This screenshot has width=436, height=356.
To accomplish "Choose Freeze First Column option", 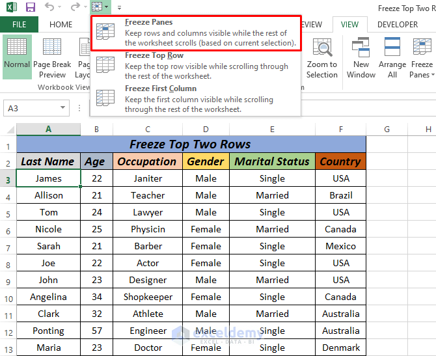I will (x=196, y=99).
